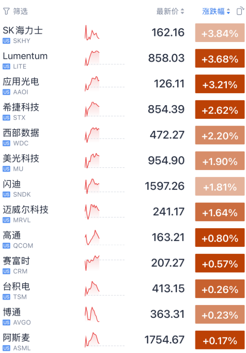Screen dimensions: 246x353
Task: Click the US market badge beside AAOI
Action: 6,92
